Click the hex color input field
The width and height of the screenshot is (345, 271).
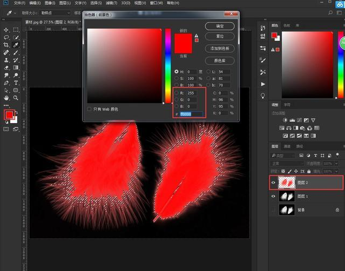tap(193, 114)
